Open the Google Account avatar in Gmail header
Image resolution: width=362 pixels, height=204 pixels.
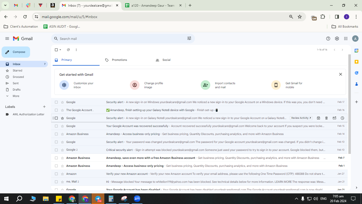point(355,39)
